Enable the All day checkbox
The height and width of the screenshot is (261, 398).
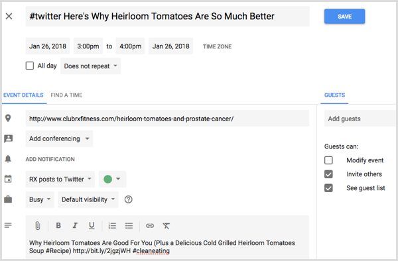pyautogui.click(x=30, y=66)
